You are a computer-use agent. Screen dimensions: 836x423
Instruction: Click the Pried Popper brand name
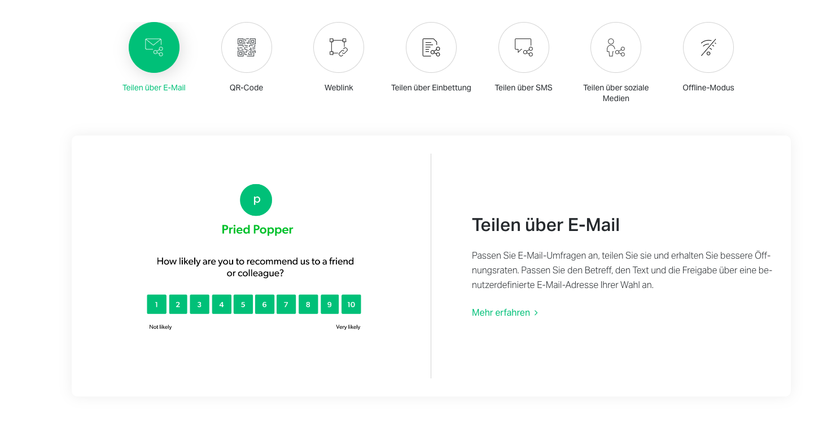[257, 230]
